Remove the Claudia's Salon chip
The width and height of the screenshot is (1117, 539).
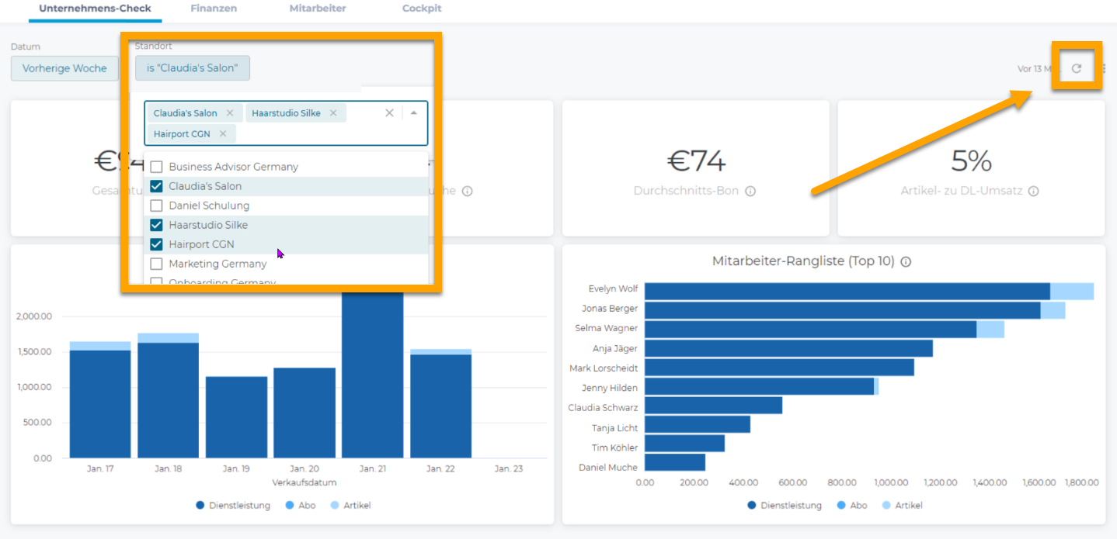(x=230, y=113)
